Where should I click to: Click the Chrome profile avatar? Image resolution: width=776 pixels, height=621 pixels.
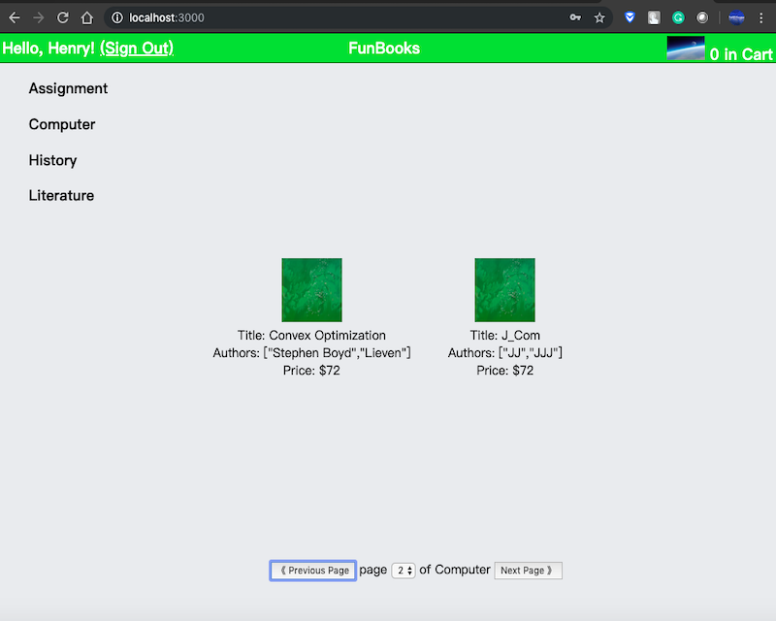pyautogui.click(x=737, y=17)
